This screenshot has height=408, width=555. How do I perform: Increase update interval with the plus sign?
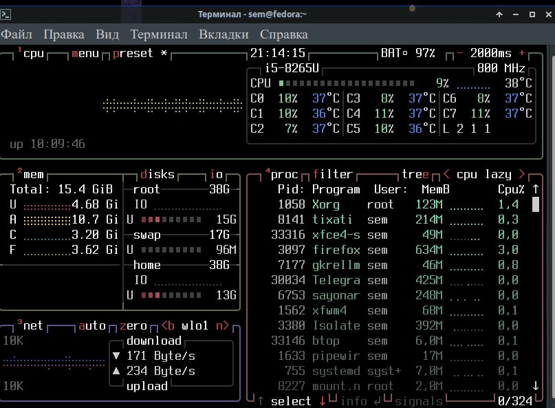pyautogui.click(x=521, y=53)
